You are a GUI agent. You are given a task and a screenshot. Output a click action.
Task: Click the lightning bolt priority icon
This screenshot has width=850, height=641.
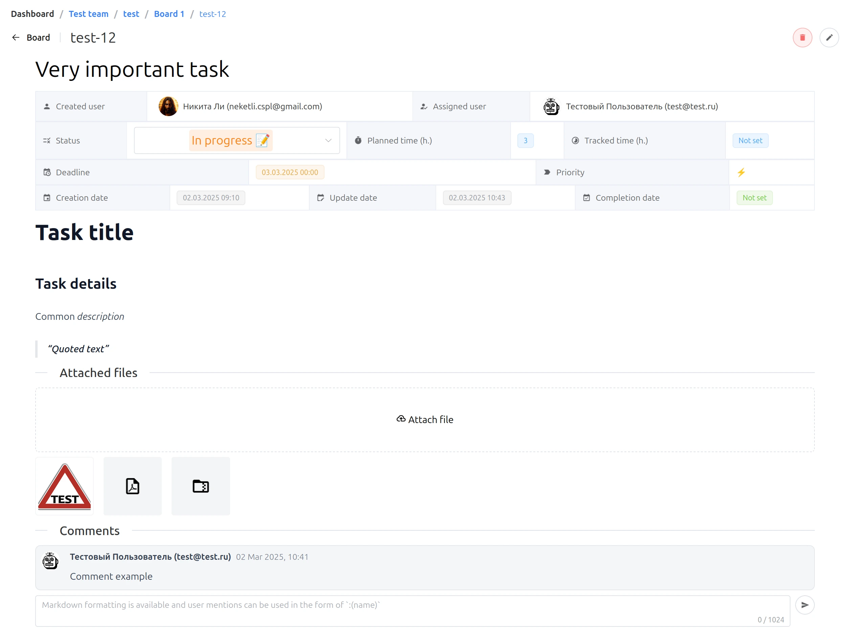click(741, 172)
